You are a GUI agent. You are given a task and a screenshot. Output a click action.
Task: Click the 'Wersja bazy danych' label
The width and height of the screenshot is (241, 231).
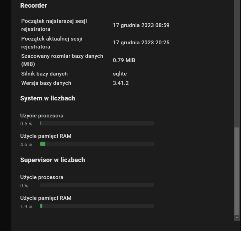[46, 83]
